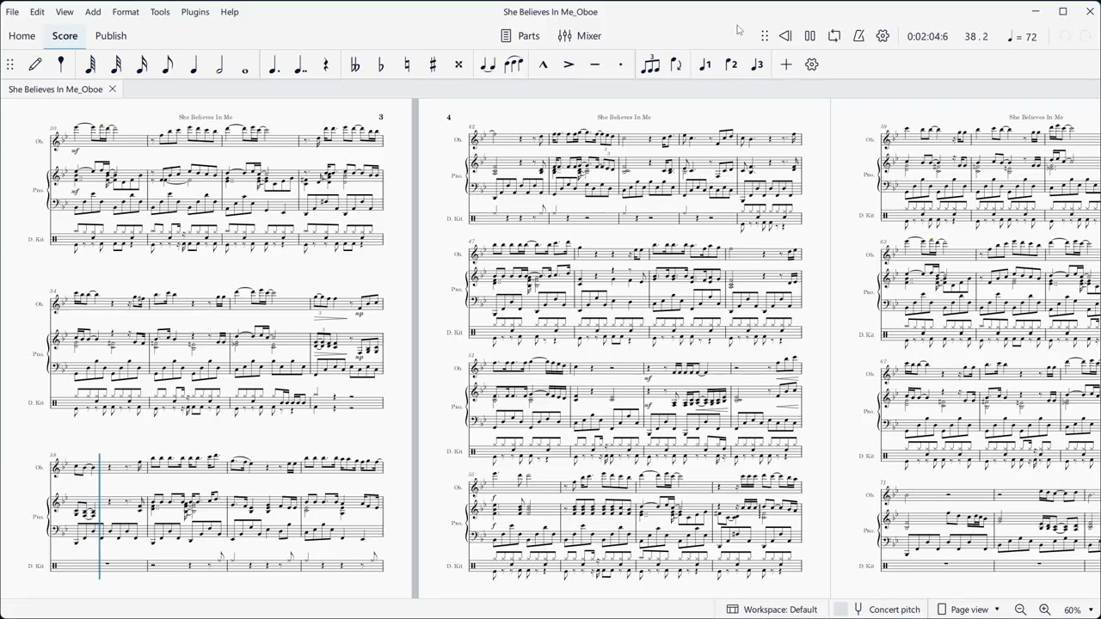Open the Mixer panel
The height and width of the screenshot is (619, 1101).
coord(580,36)
